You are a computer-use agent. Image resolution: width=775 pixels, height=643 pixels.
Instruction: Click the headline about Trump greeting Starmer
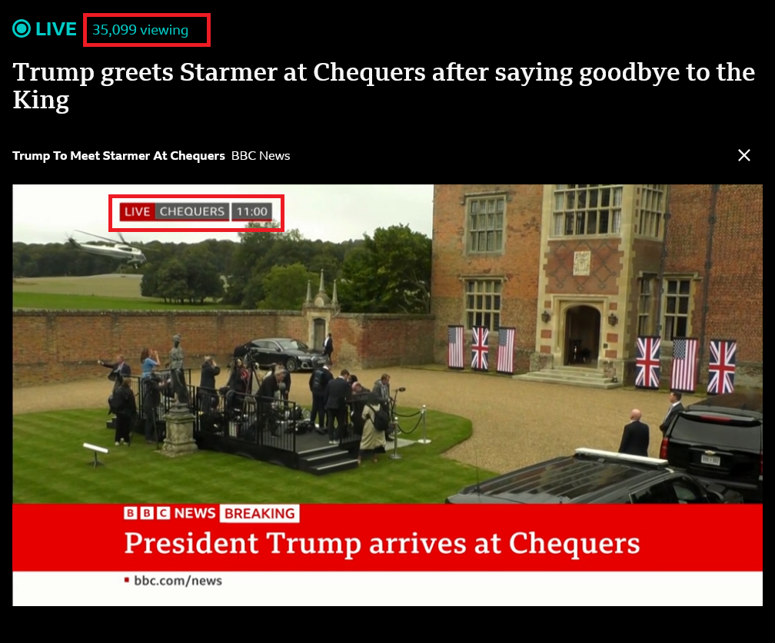tap(384, 86)
